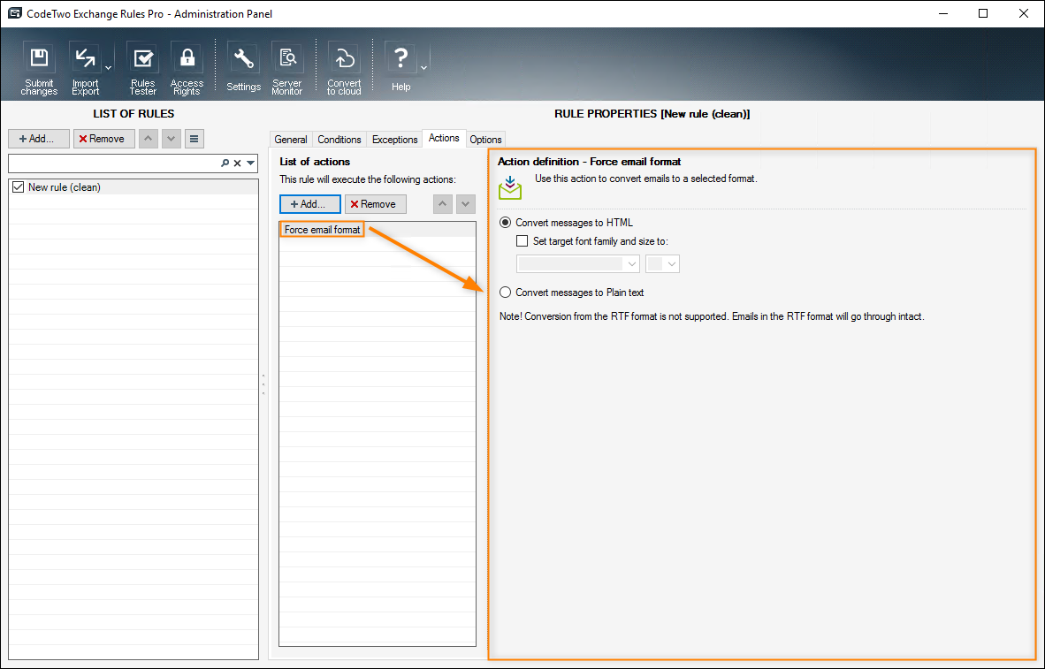This screenshot has height=669, width=1045.
Task: Select Convert messages to Plain text radio
Action: tap(505, 293)
